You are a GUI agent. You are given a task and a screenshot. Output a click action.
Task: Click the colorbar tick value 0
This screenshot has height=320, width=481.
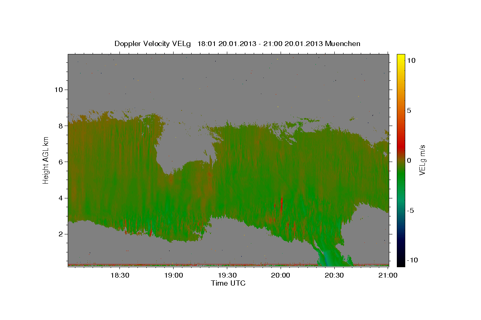point(409,160)
